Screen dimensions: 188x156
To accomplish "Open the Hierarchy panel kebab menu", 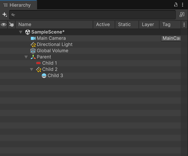I will click(x=183, y=5).
